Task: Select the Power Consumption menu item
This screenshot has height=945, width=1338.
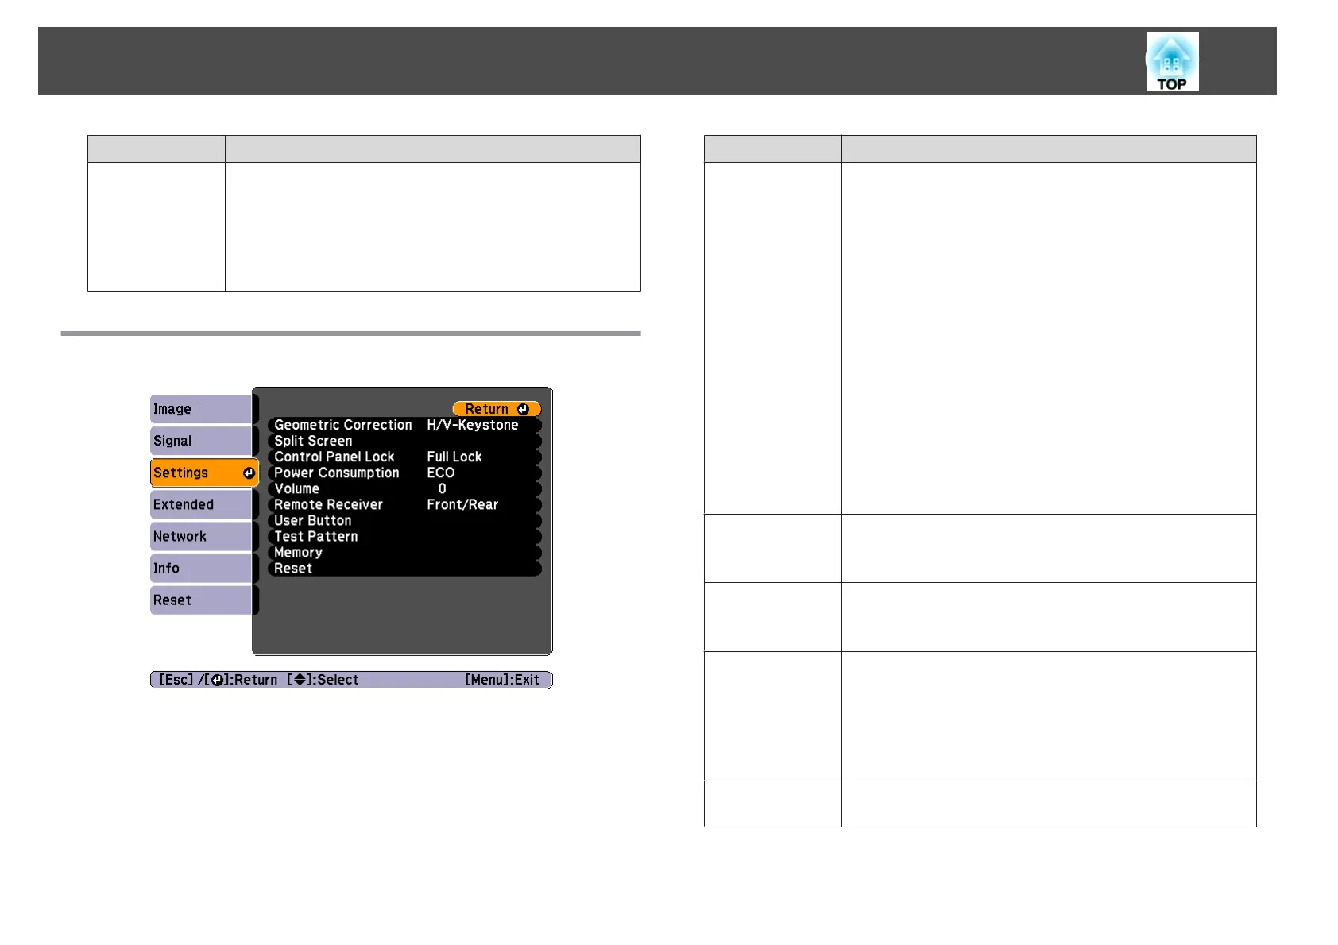Action: coord(404,472)
